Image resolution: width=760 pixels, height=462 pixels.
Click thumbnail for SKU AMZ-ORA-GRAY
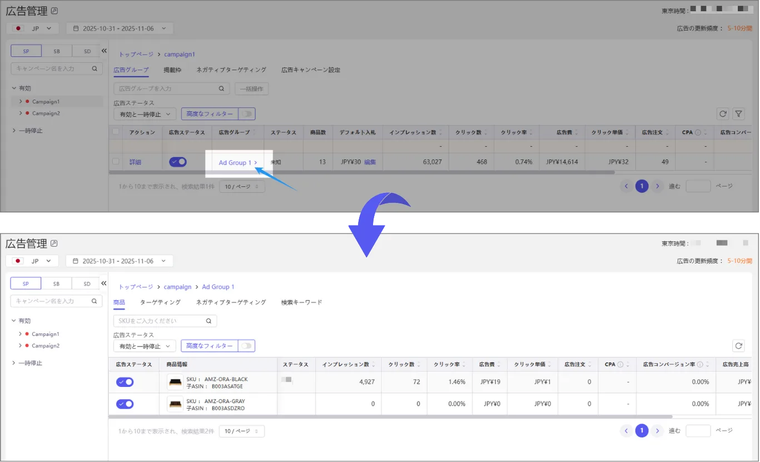click(175, 404)
